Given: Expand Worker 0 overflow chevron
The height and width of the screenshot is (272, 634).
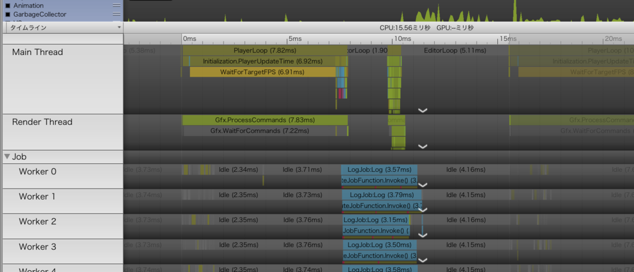Looking at the screenshot, I should [x=422, y=185].
